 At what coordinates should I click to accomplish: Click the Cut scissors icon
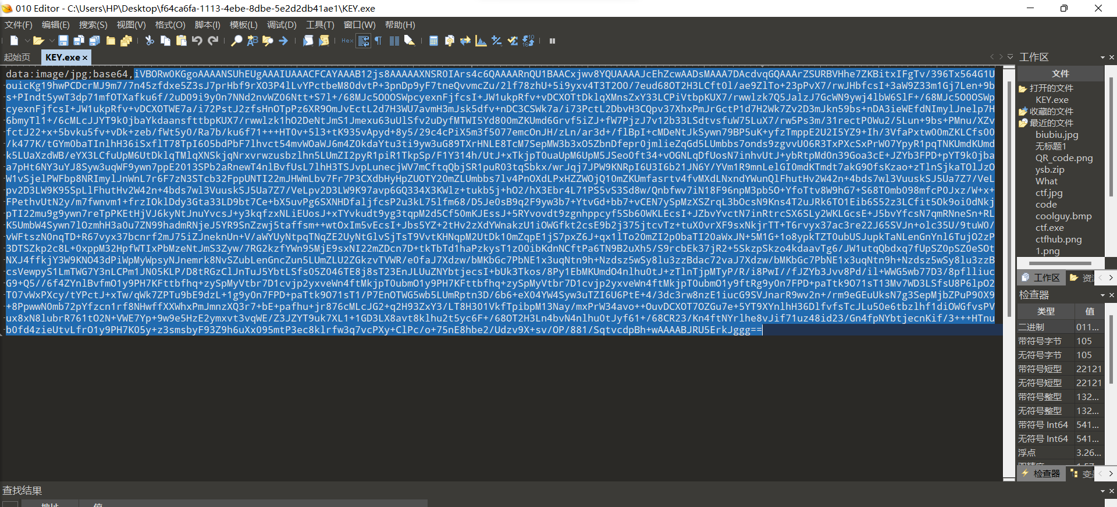[x=150, y=41]
